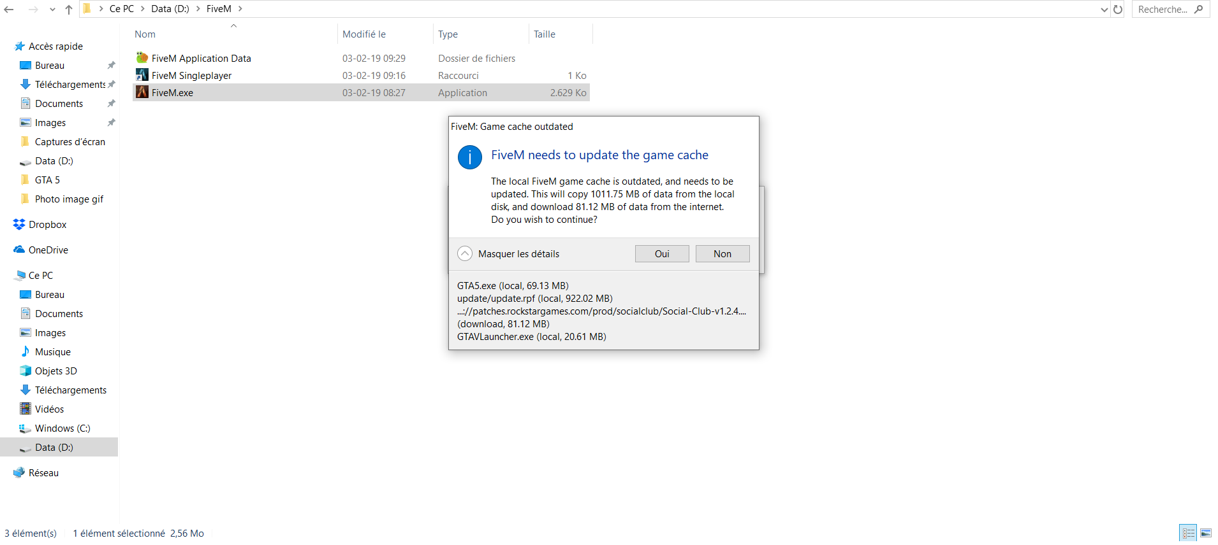Open Data (D:) under Accès rapide
Image resolution: width=1218 pixels, height=545 pixels.
click(x=54, y=161)
